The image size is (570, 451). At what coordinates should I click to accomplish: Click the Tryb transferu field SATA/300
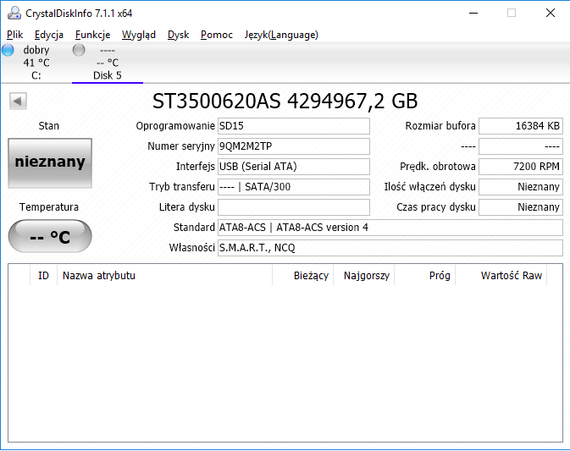pyautogui.click(x=294, y=187)
